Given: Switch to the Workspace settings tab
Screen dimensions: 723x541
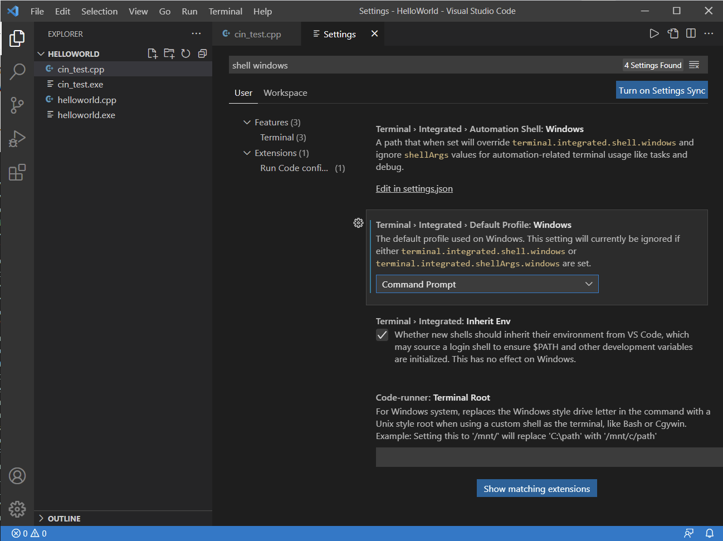Looking at the screenshot, I should coord(285,92).
